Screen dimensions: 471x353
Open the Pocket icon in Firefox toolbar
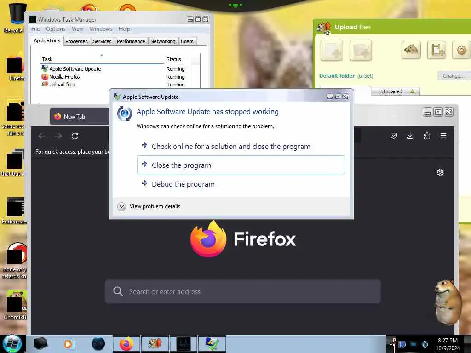click(394, 136)
